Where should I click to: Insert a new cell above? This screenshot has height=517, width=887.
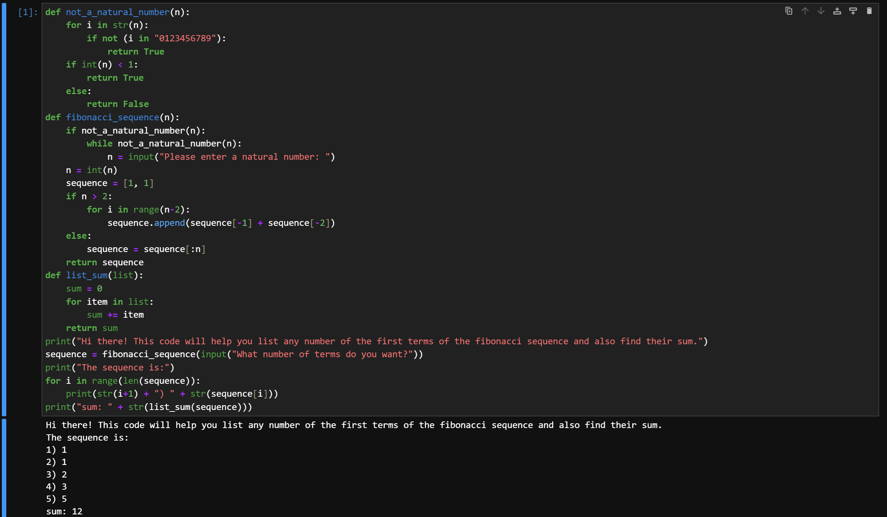[837, 11]
